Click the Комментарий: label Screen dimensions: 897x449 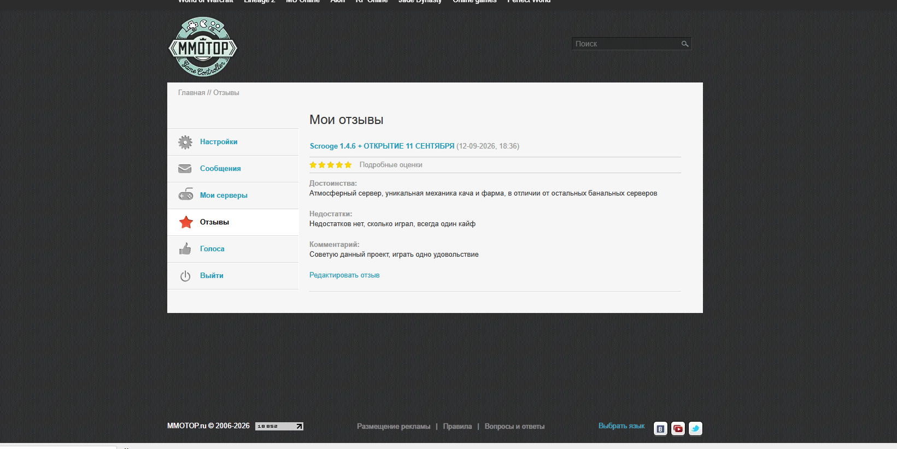tap(335, 245)
